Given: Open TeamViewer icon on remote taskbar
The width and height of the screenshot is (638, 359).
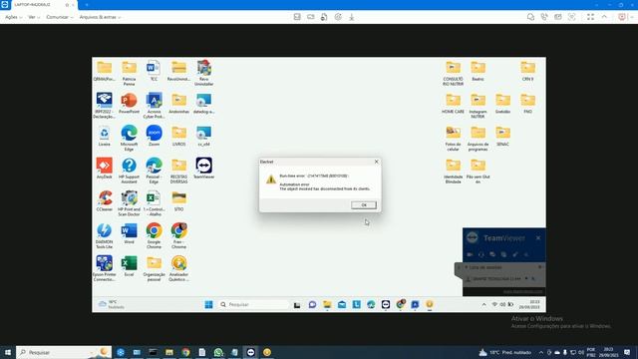Looking at the screenshot, I should coord(386,304).
